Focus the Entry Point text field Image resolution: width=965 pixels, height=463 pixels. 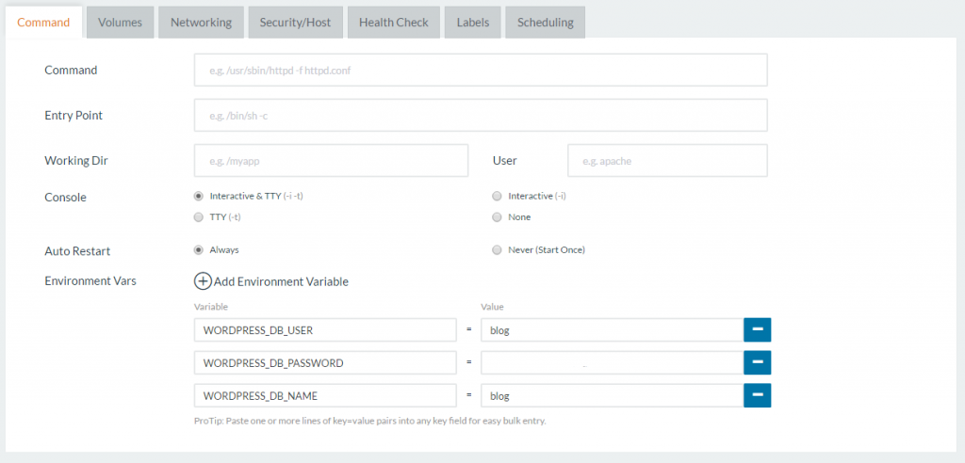pos(481,116)
